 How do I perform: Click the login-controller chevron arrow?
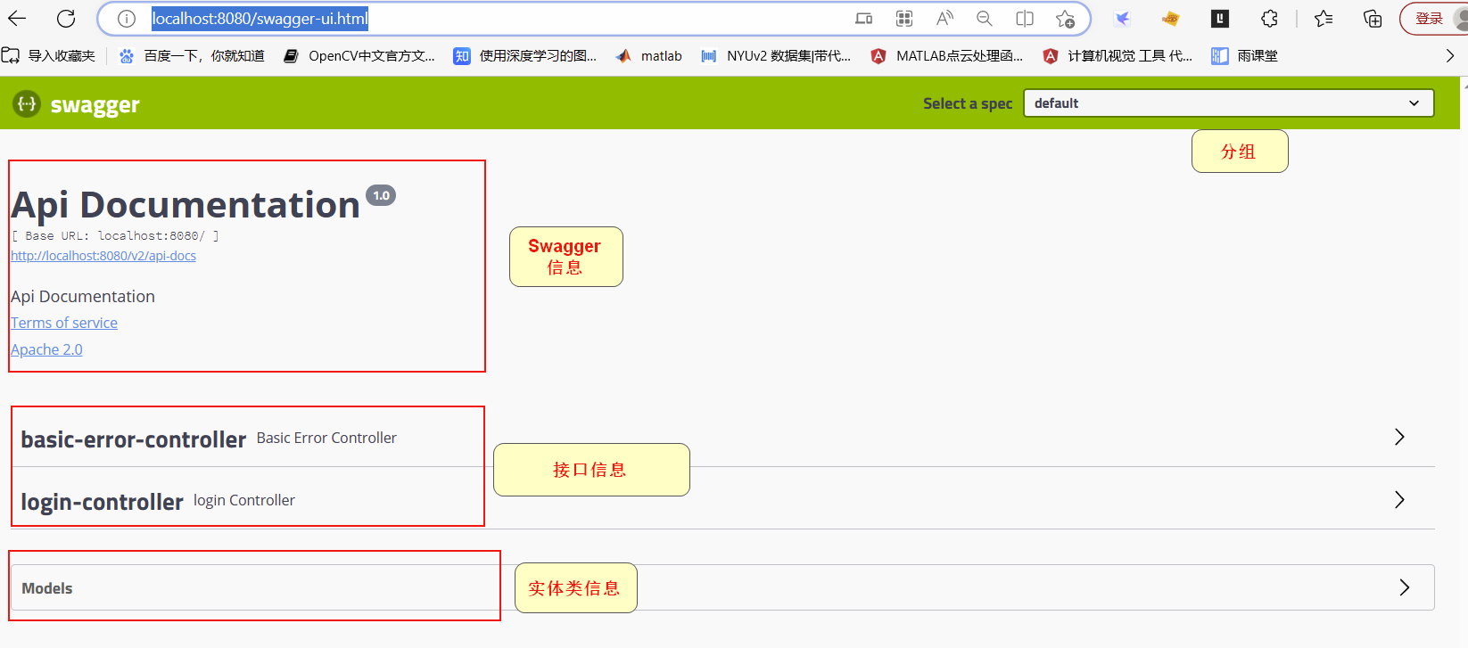click(1399, 499)
